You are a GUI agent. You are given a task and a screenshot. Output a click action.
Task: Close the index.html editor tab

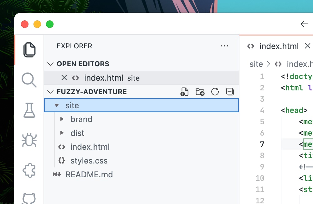tap(308, 46)
